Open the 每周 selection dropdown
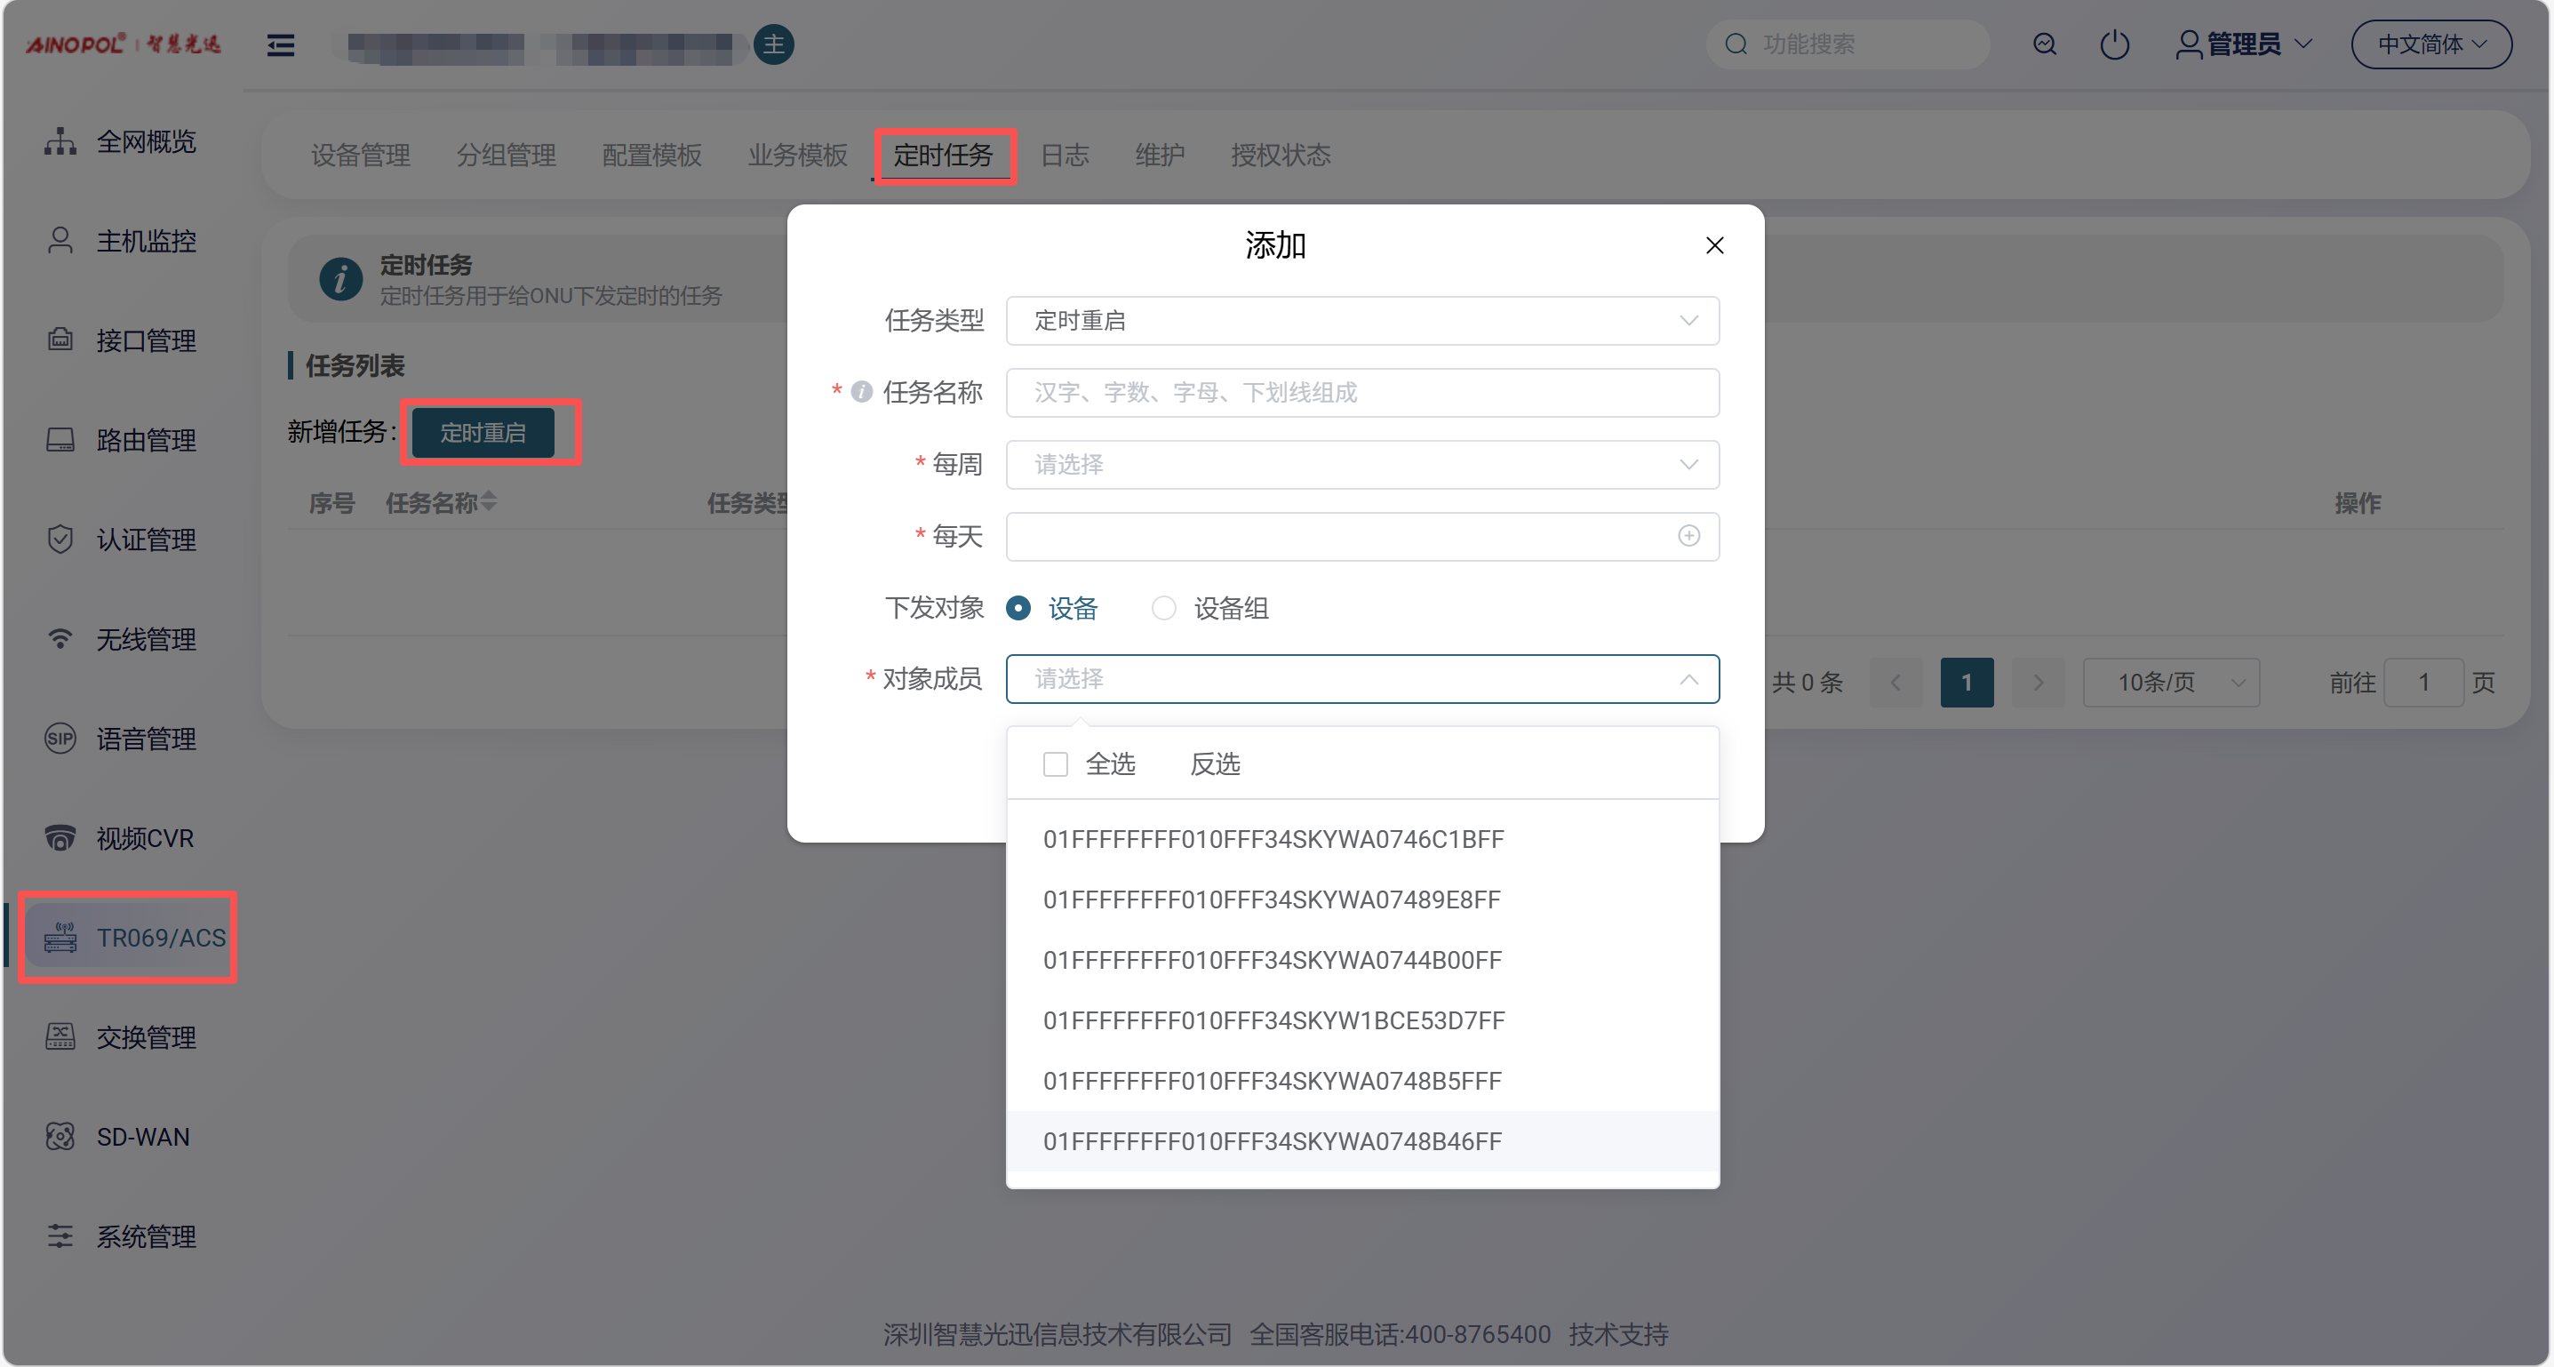This screenshot has height=1367, width=2554. pyautogui.click(x=1361, y=465)
